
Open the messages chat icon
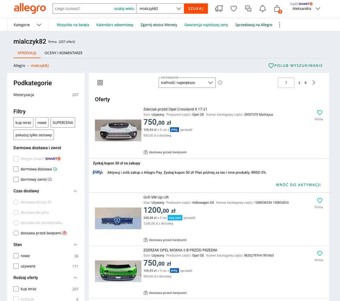(x=248, y=9)
